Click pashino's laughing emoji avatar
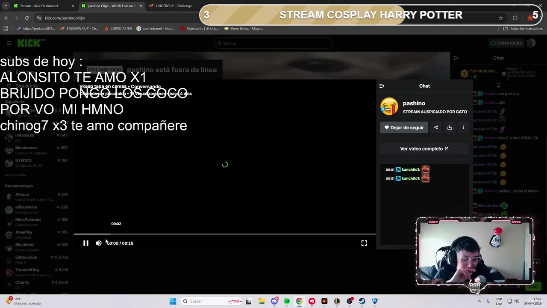The width and height of the screenshot is (547, 308). point(389,107)
